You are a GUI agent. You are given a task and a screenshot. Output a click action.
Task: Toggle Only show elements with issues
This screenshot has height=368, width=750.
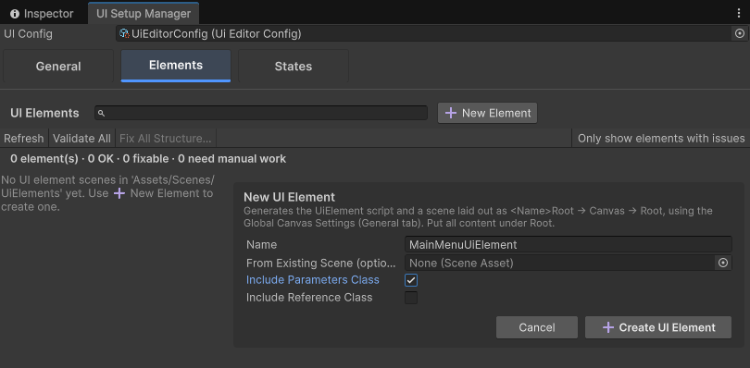coord(661,138)
